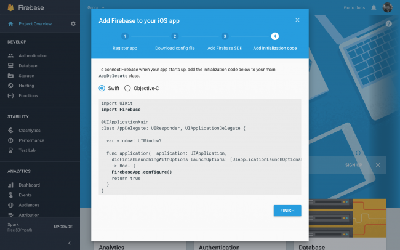Image resolution: width=400 pixels, height=250 pixels.
Task: Click the Performance gauge icon
Action: tap(10, 140)
